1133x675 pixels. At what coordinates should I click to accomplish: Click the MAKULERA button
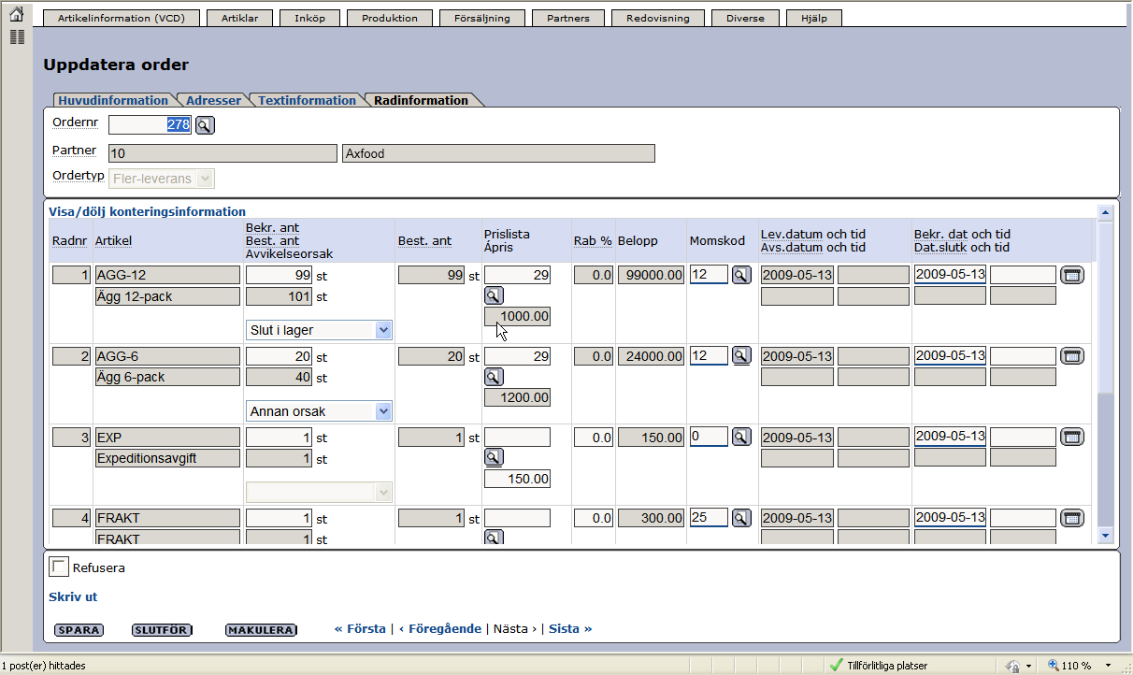click(x=262, y=630)
